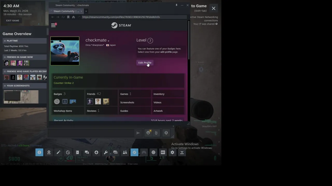Click the info icon beside 'Your IP was shared'
This screenshot has width=332, height=186.
click(216, 24)
